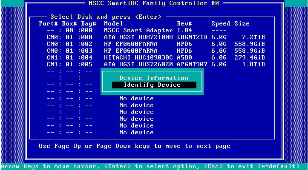Screen dimensions: 308x170
Task: Click the Rev# column header
Action: coord(184,23)
